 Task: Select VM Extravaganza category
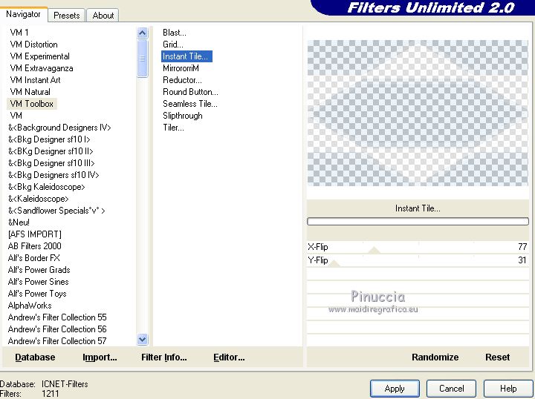click(x=42, y=68)
